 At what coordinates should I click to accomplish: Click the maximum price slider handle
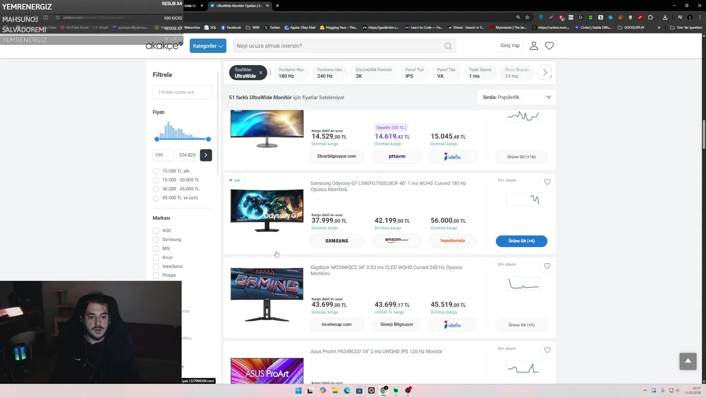(208, 139)
